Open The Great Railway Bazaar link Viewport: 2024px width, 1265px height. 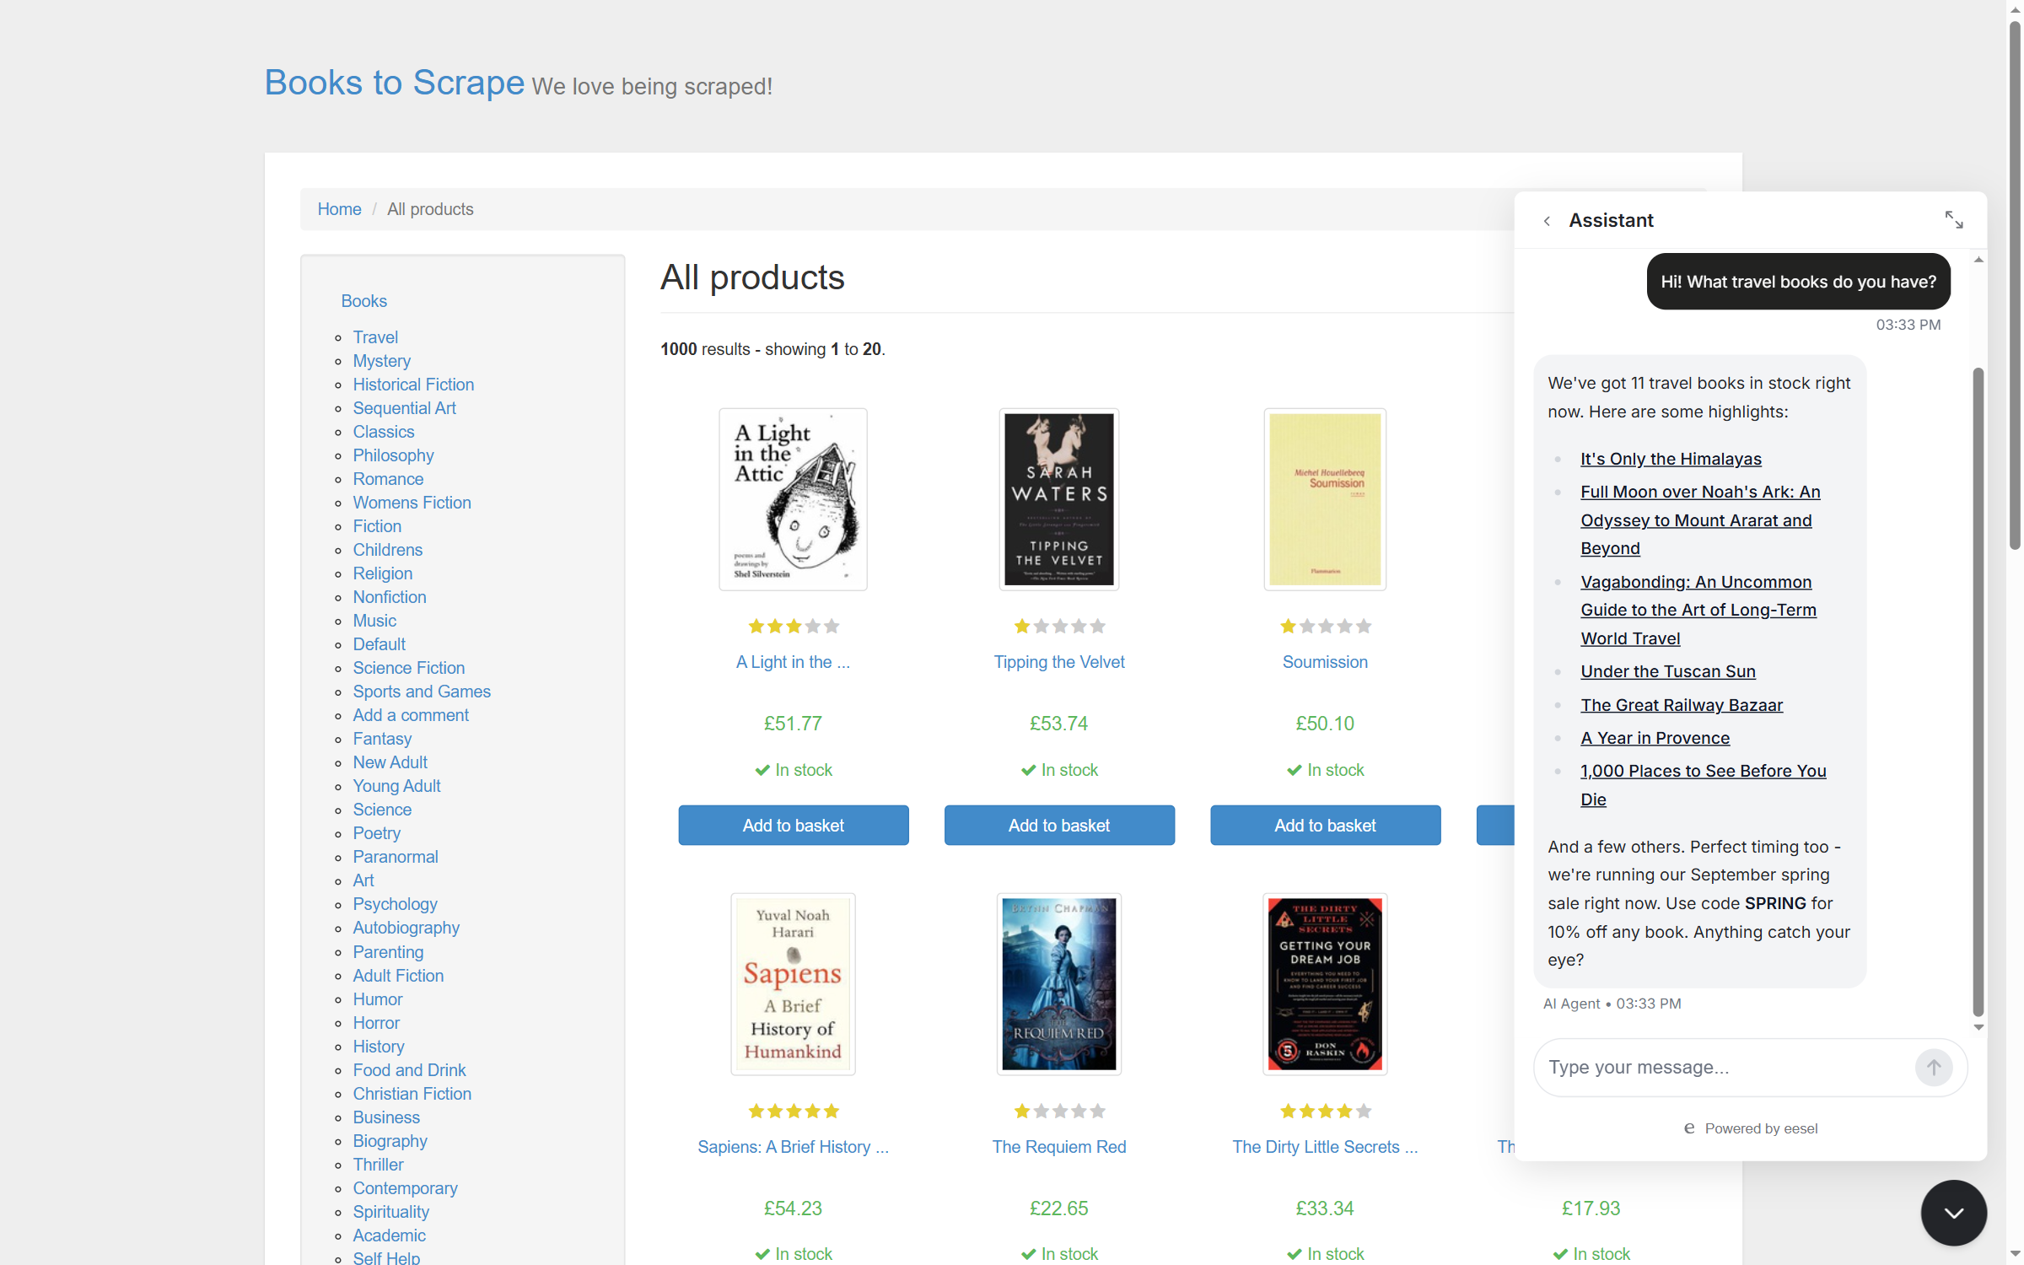click(x=1681, y=705)
